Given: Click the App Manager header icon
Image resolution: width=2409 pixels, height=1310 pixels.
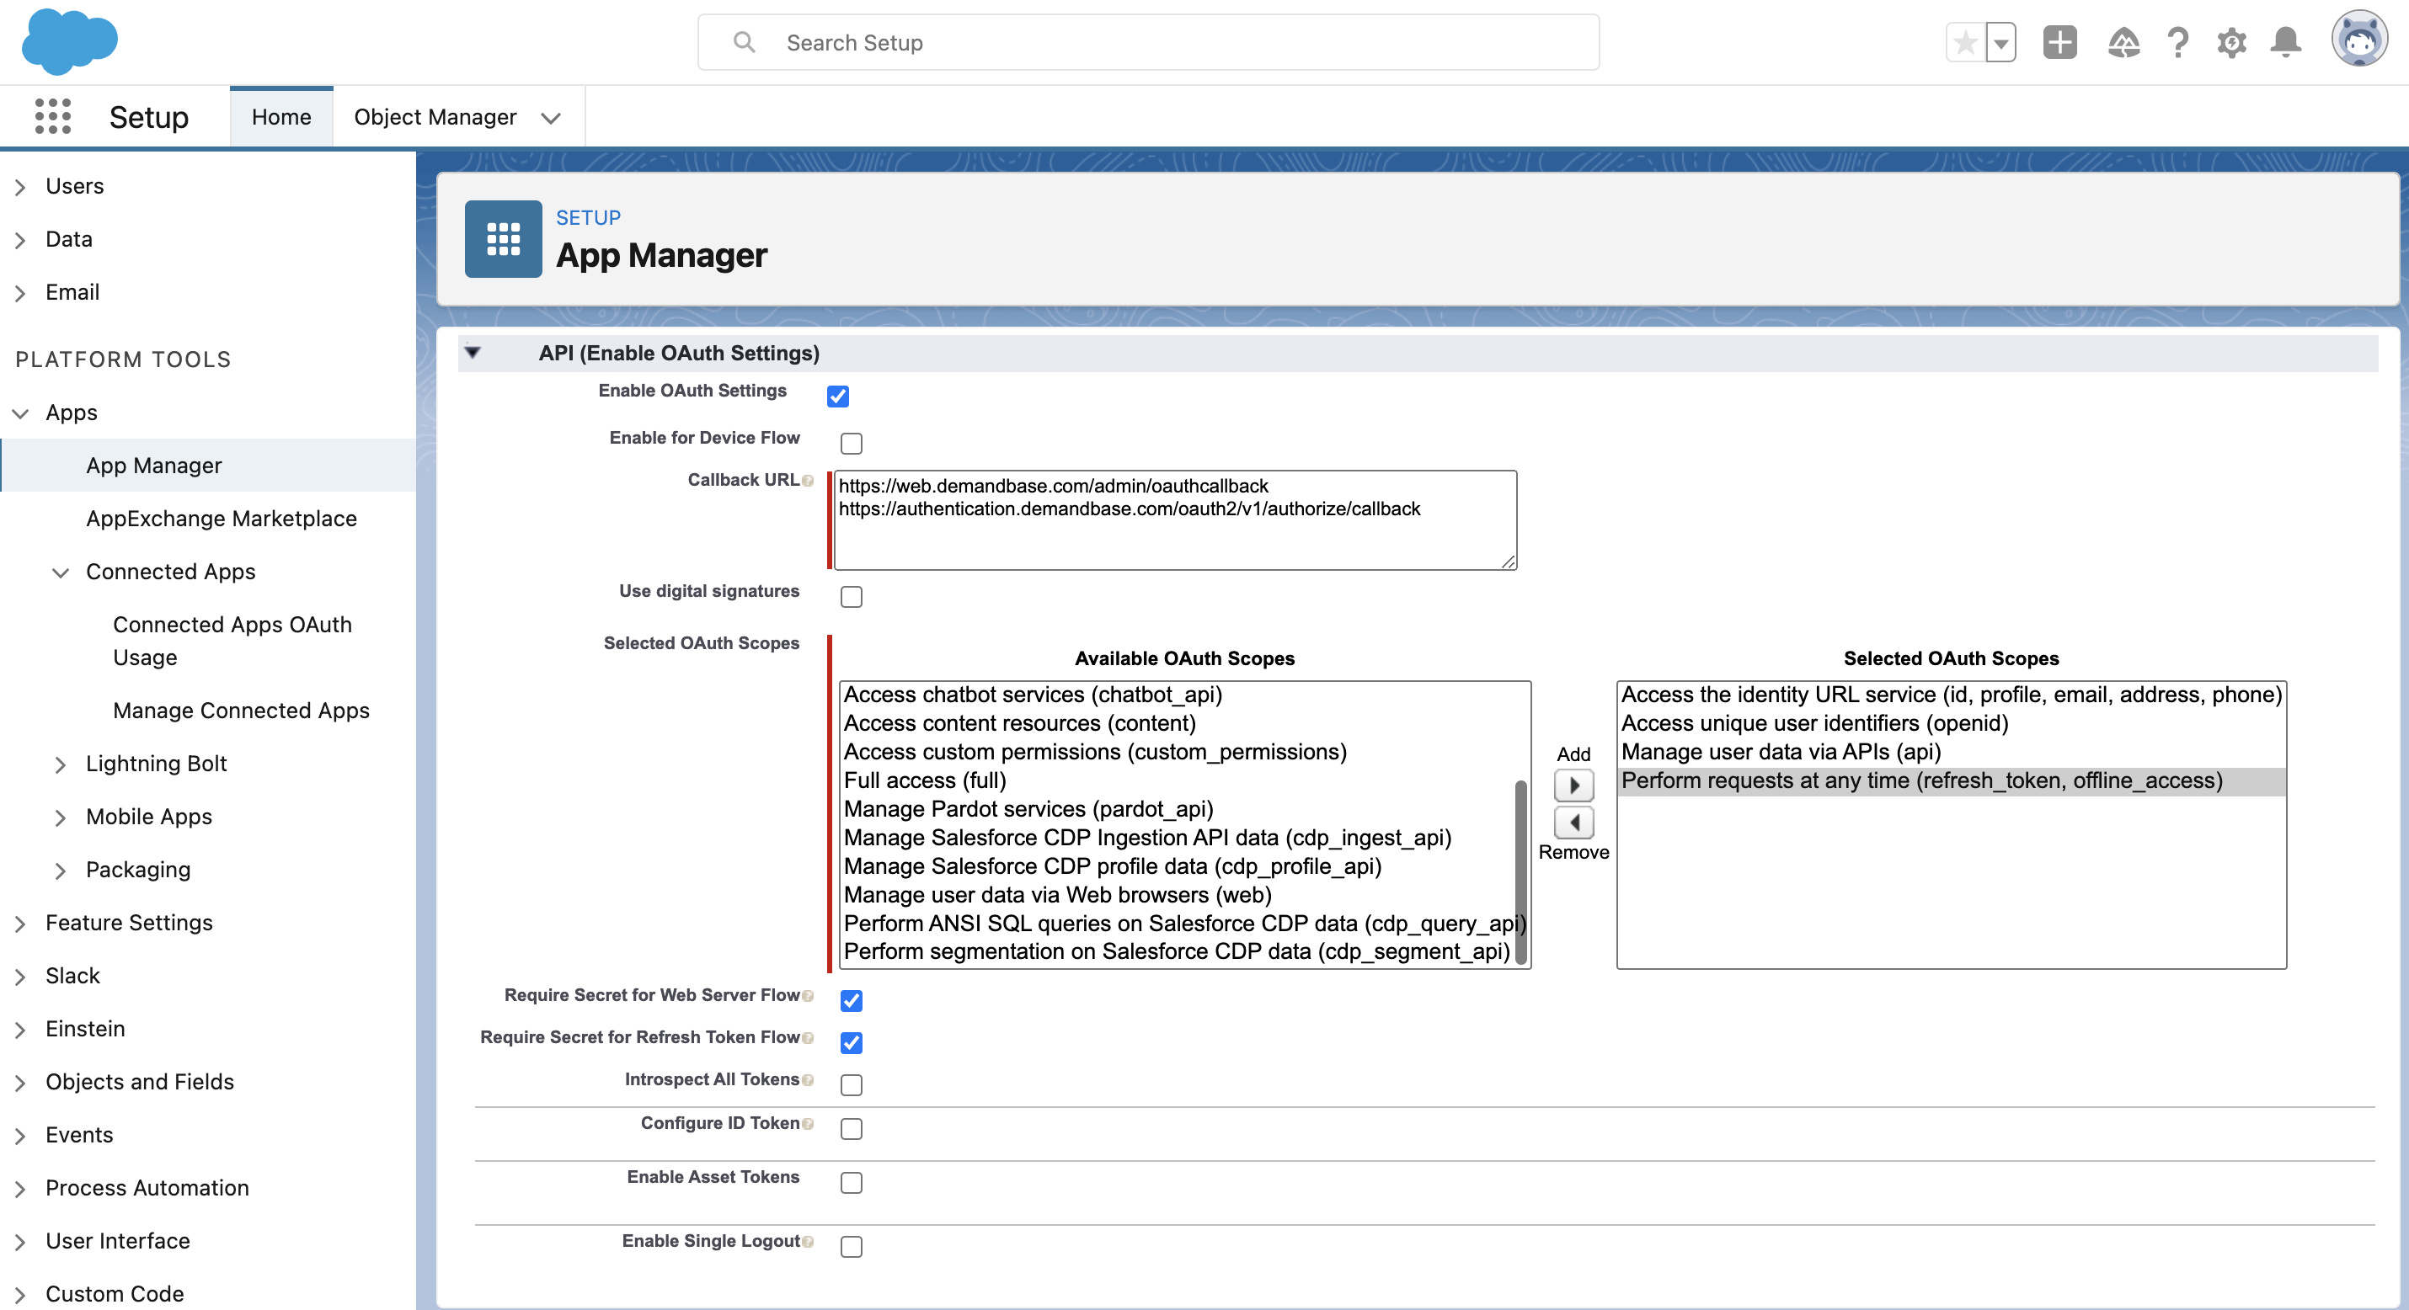Looking at the screenshot, I should 503,238.
